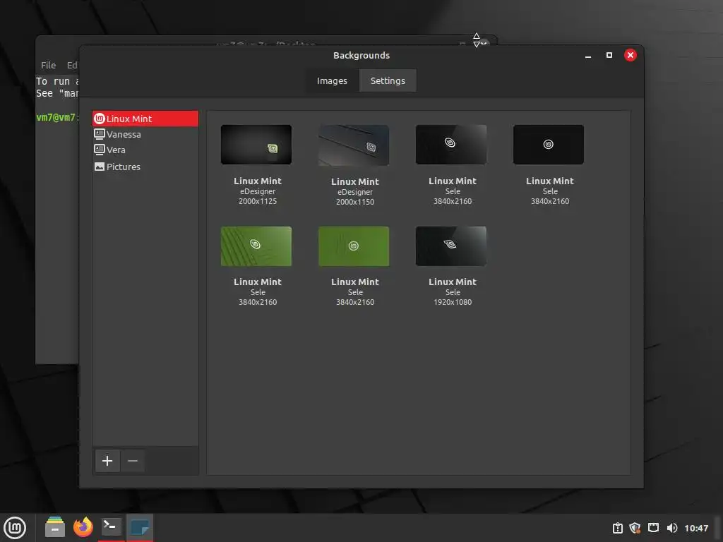723x542 pixels.
Task: Click the 1920x1080 resolution label
Action: tap(453, 302)
